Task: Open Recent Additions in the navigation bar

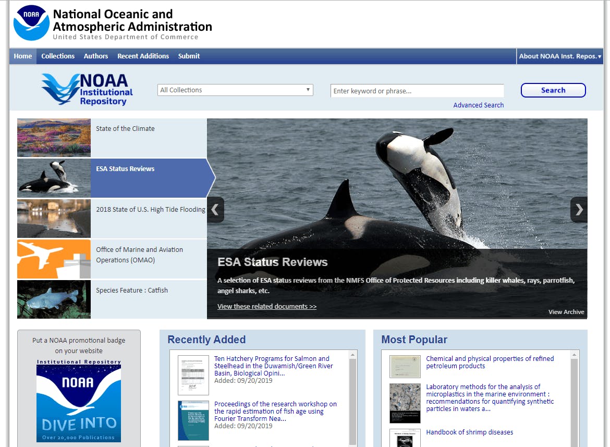Action: [x=143, y=56]
